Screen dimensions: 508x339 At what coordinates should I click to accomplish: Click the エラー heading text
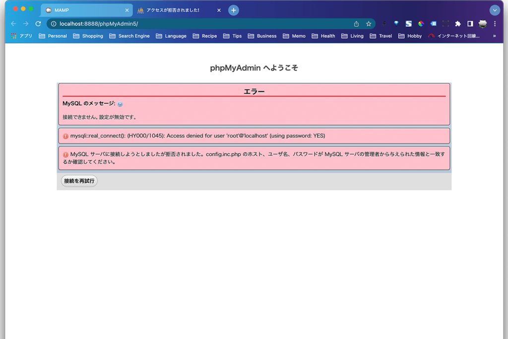click(254, 92)
